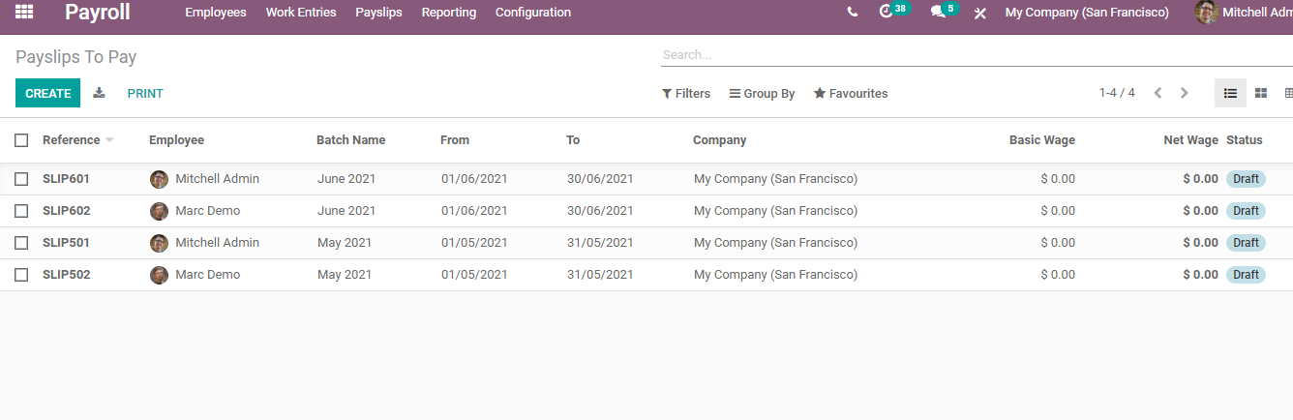Open the Filters dropdown
The height and width of the screenshot is (420, 1293).
click(x=686, y=94)
